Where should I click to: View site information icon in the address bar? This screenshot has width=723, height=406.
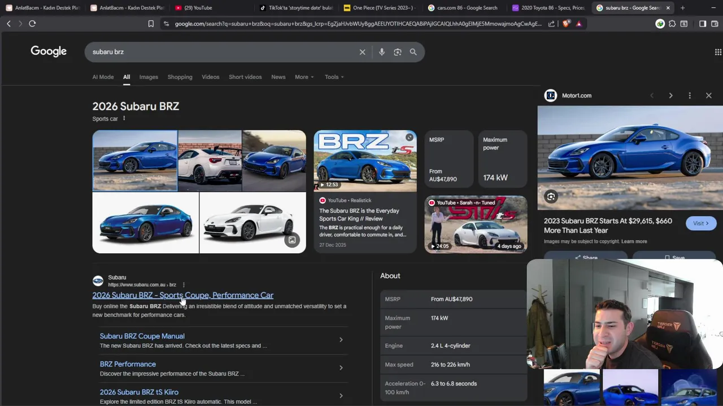[x=165, y=24]
